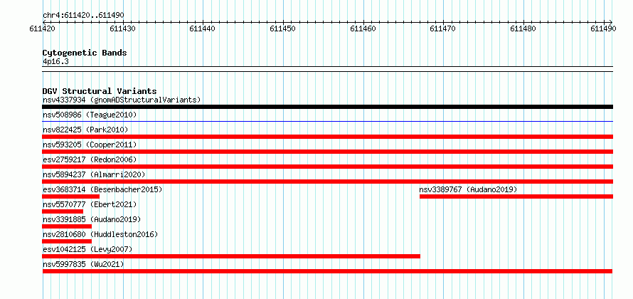Select the short red bar under nsv5570777
This screenshot has height=299, width=633.
click(x=63, y=211)
